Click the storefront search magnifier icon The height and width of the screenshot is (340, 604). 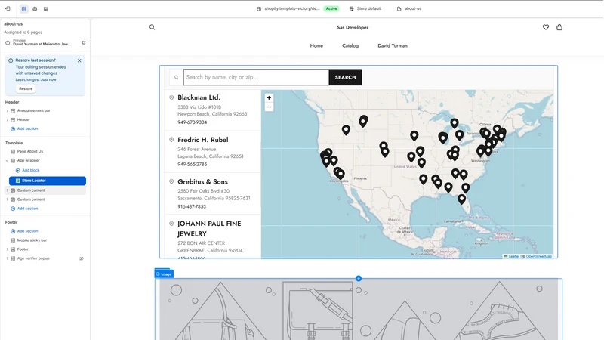pos(153,27)
